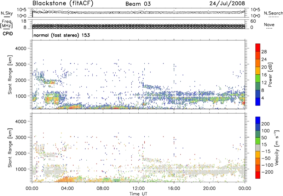The width and height of the screenshot is (283, 196).
Task: Click the 28 label on Power colorbar
Action: [264, 52]
